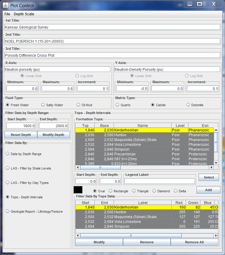Image resolution: width=225 pixels, height=255 pixels.
Task: Select the Hunton row in Formation Tops
Action: pyautogui.click(x=145, y=135)
